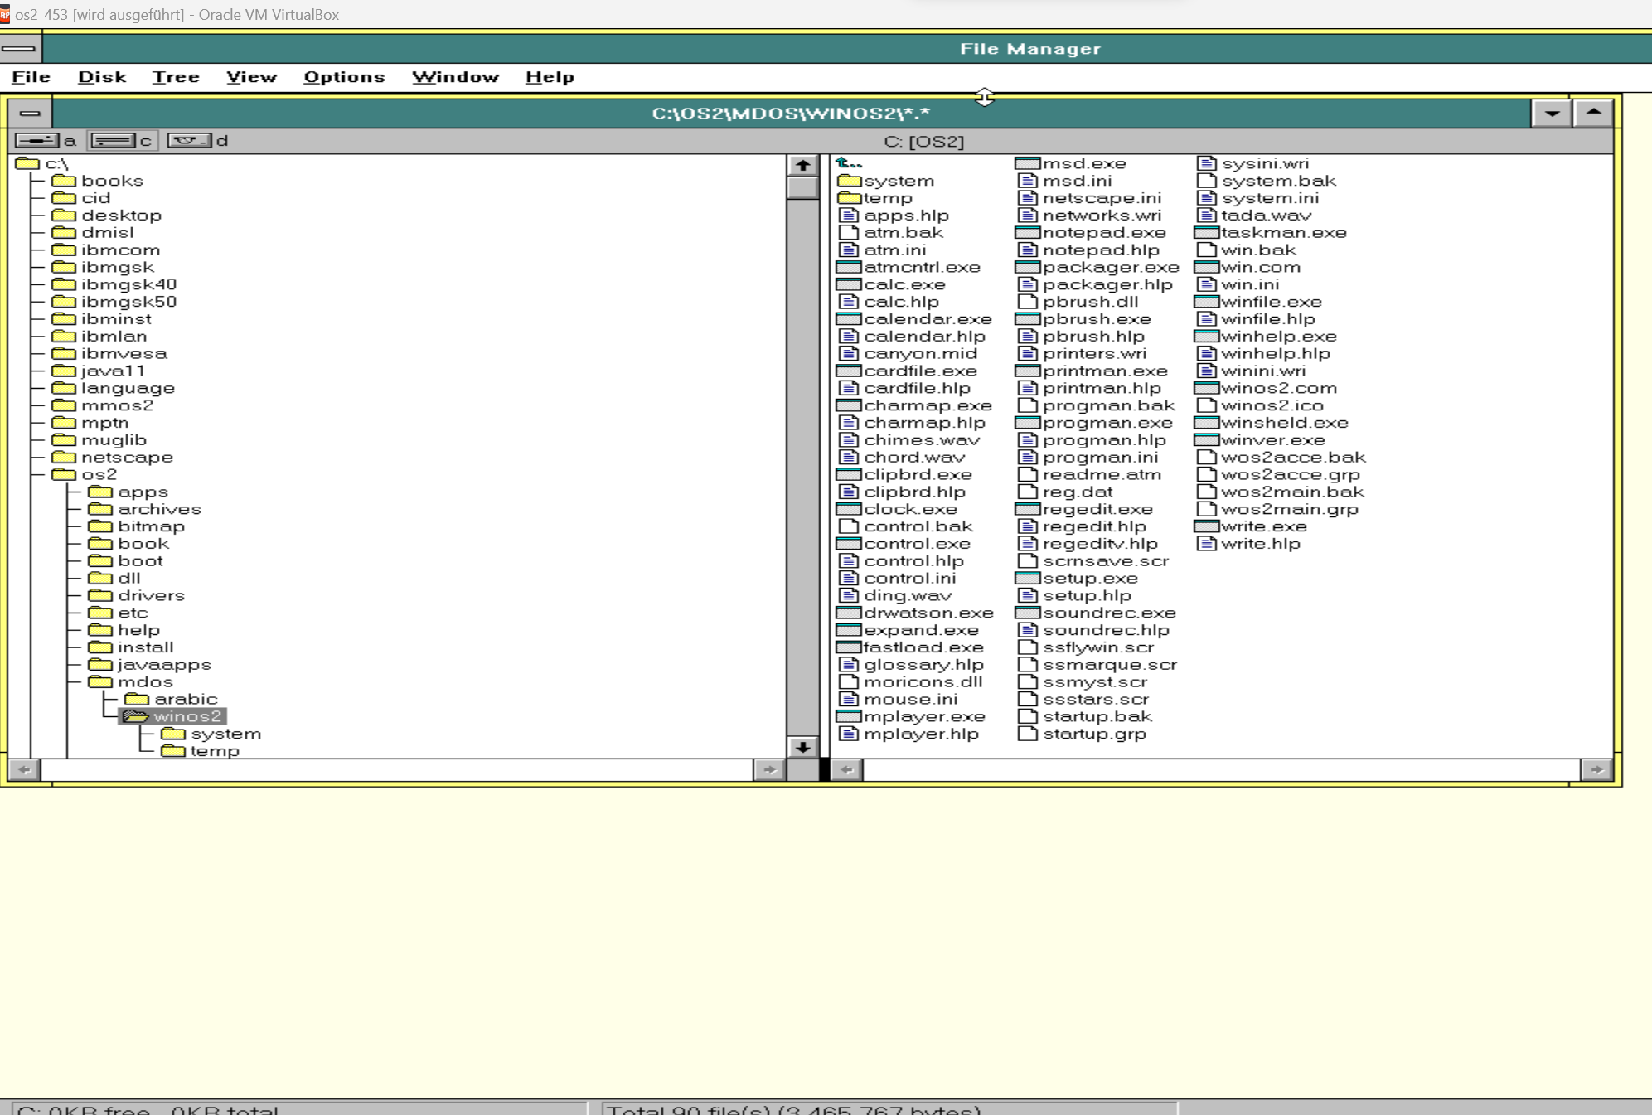Image resolution: width=1652 pixels, height=1115 pixels.
Task: Select the mplayer.exe program icon
Action: [849, 716]
